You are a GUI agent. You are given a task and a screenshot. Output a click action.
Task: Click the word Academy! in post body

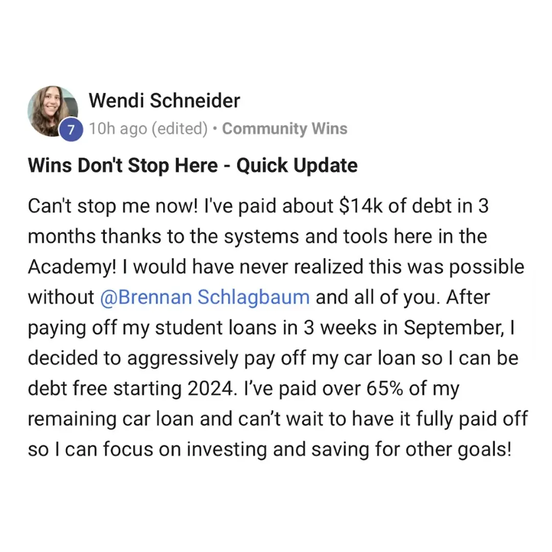pos(72,267)
